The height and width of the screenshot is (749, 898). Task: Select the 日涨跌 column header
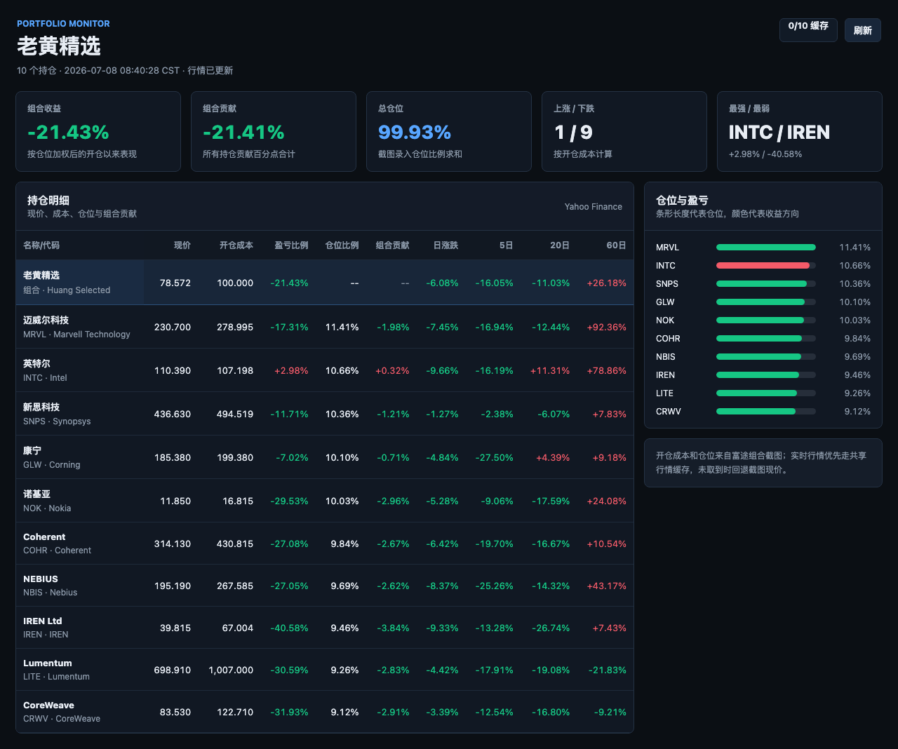pos(445,245)
